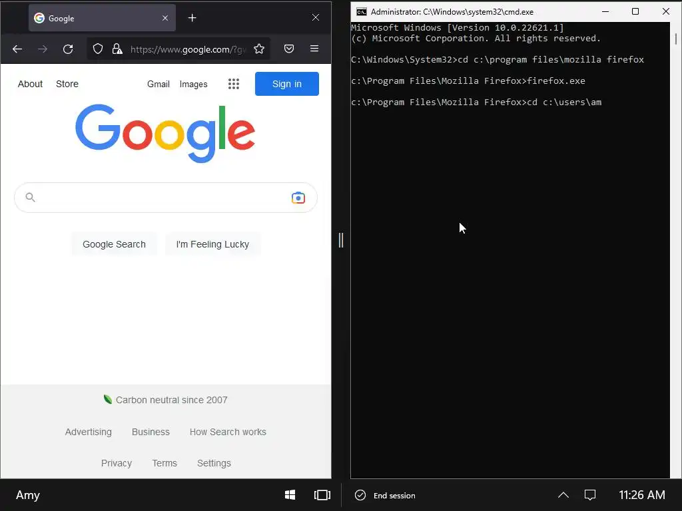
Task: Reload the Google page
Action: [x=68, y=49]
